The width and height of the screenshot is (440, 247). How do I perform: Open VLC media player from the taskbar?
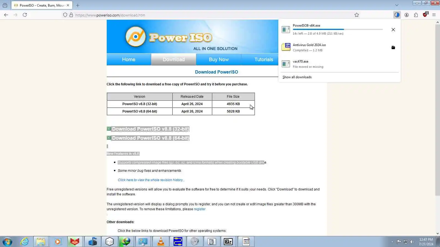tap(161, 242)
